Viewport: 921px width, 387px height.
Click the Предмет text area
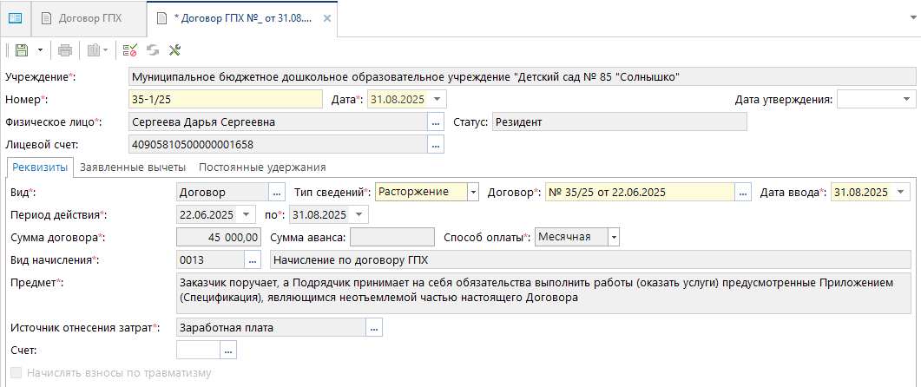543,292
